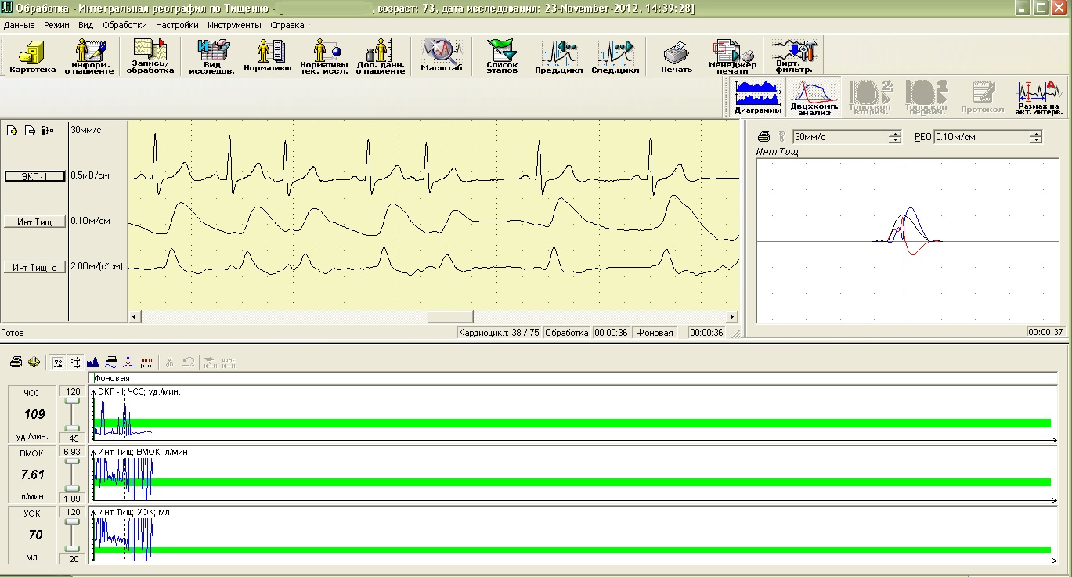Viewport: 1072px width, 577px height.
Task: Open Размах на акт. интерв. tool
Action: click(1038, 97)
